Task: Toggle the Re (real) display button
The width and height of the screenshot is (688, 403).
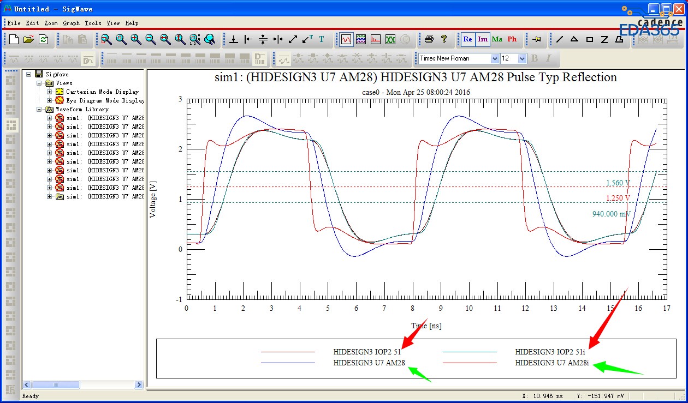Action: [468, 39]
